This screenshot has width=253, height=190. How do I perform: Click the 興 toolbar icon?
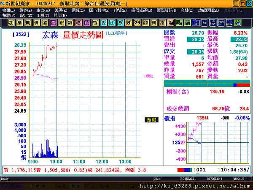click(153, 23)
